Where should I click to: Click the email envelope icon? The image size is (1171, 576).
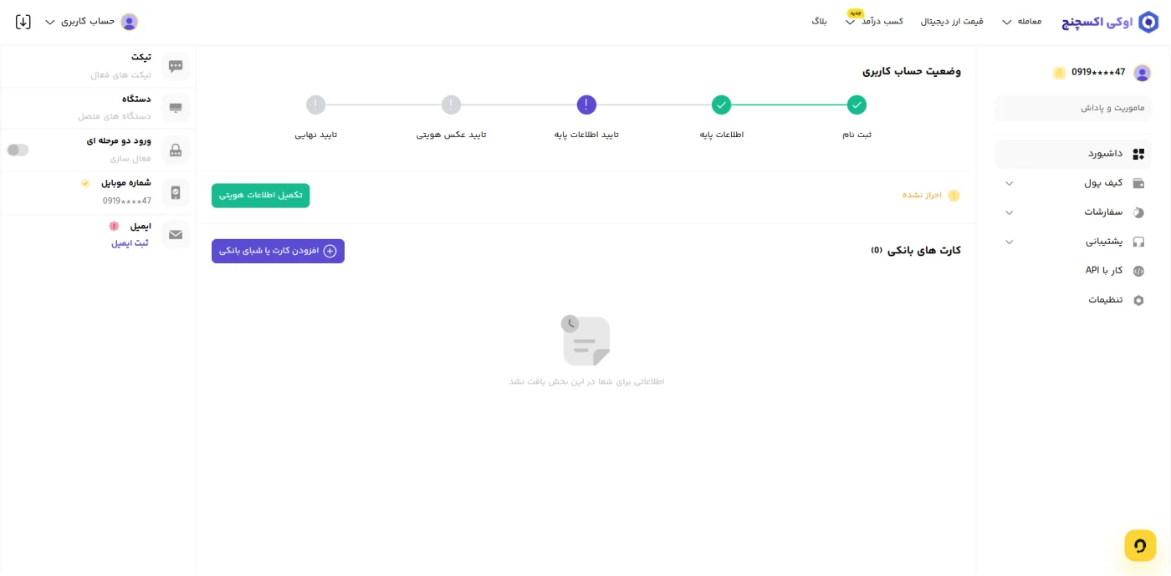176,235
